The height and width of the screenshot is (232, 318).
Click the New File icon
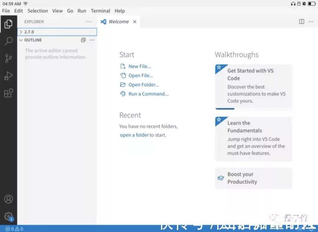(x=123, y=66)
